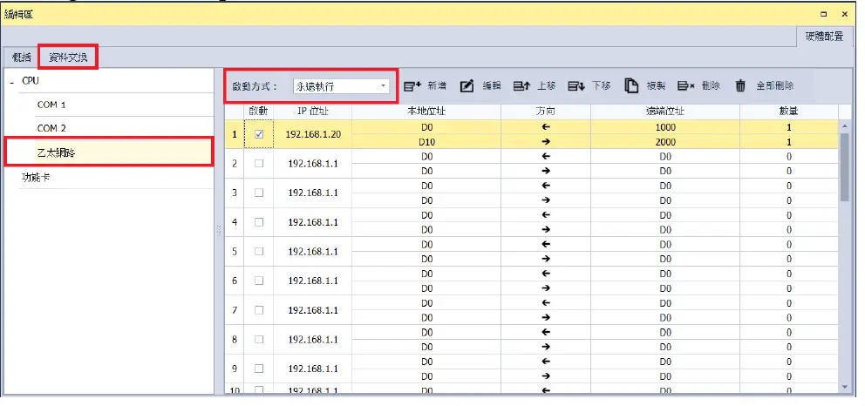Click the left arrow in row 2
Image resolution: width=865 pixels, height=406 pixels.
click(546, 157)
